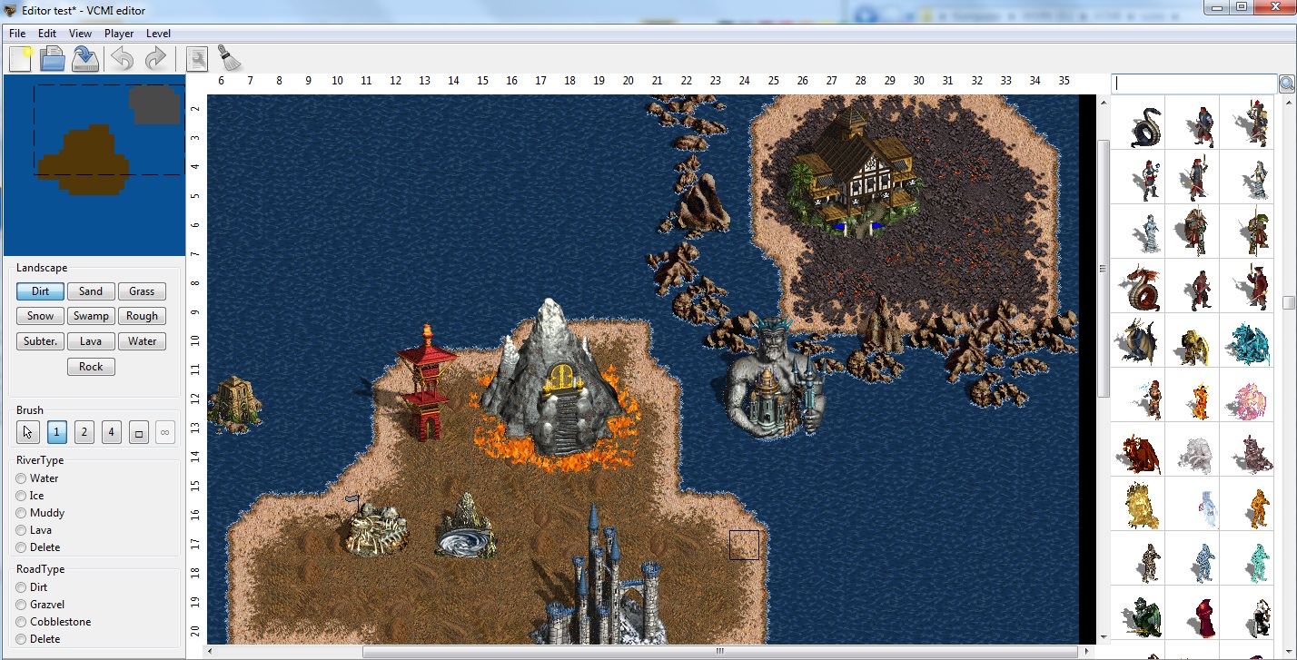This screenshot has height=660, width=1297.
Task: Choose the Snow landscape button
Action: (x=40, y=316)
